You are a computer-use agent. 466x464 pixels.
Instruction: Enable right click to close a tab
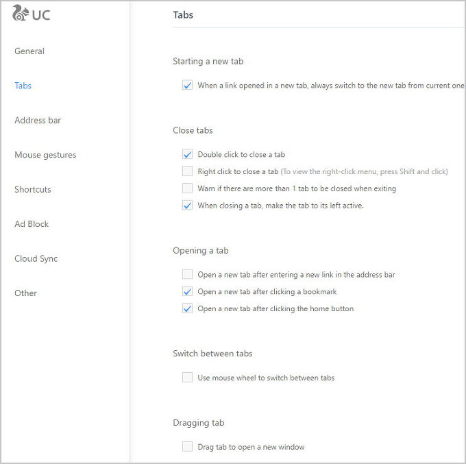point(187,171)
